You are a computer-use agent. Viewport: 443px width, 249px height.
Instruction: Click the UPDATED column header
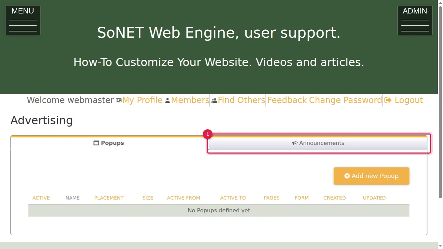(374, 198)
